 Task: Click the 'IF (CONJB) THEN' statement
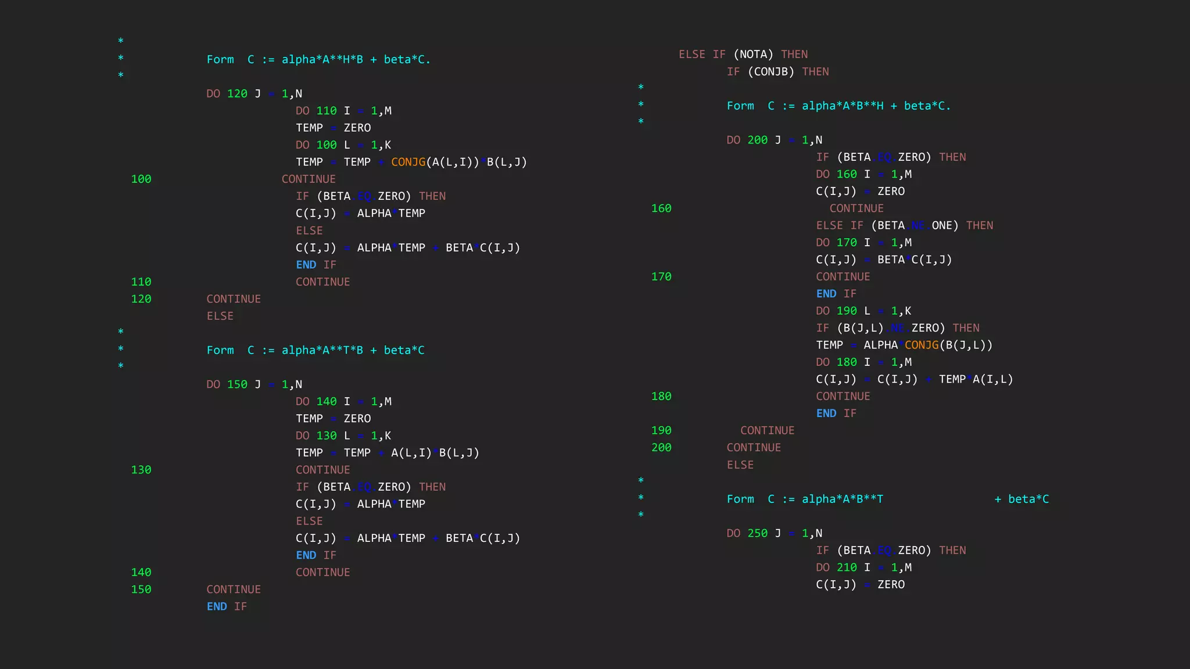[x=777, y=71]
